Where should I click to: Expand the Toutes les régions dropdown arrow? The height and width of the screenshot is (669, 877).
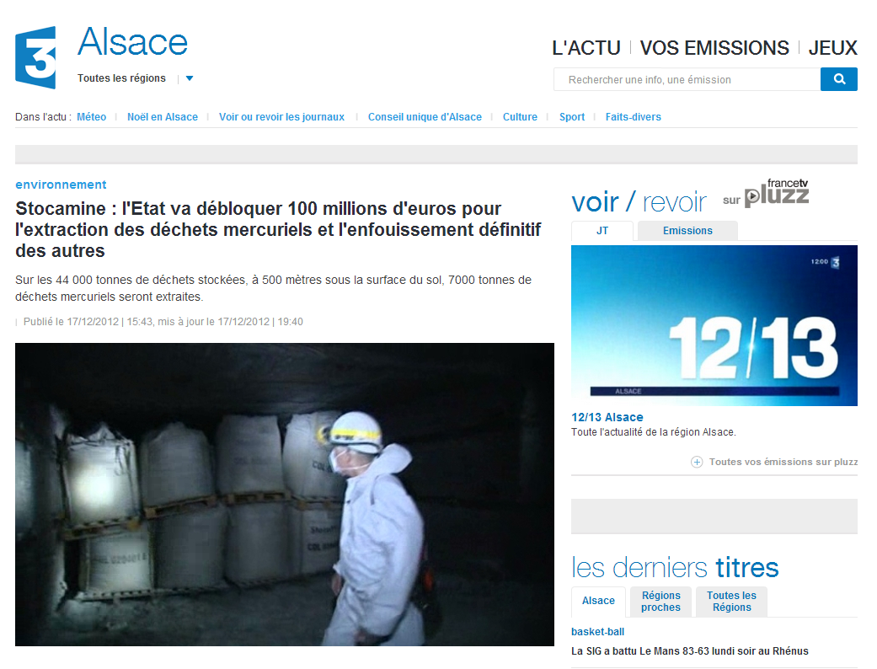[190, 79]
